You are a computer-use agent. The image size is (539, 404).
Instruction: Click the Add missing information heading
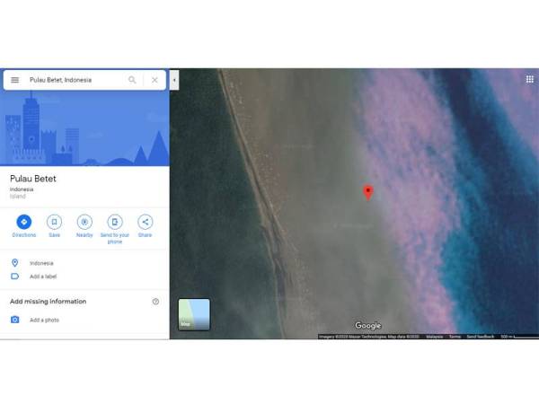coord(49,302)
